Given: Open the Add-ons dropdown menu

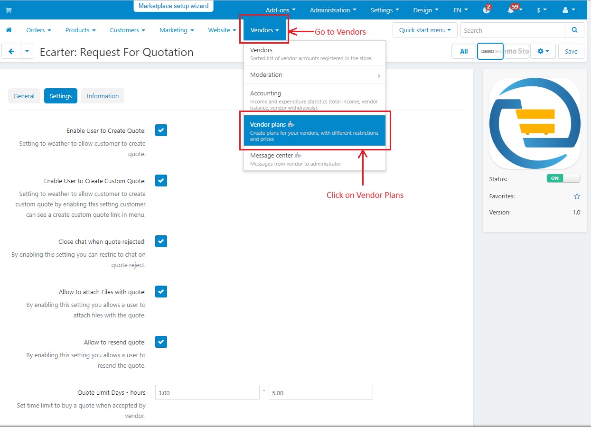Looking at the screenshot, I should 281,10.
